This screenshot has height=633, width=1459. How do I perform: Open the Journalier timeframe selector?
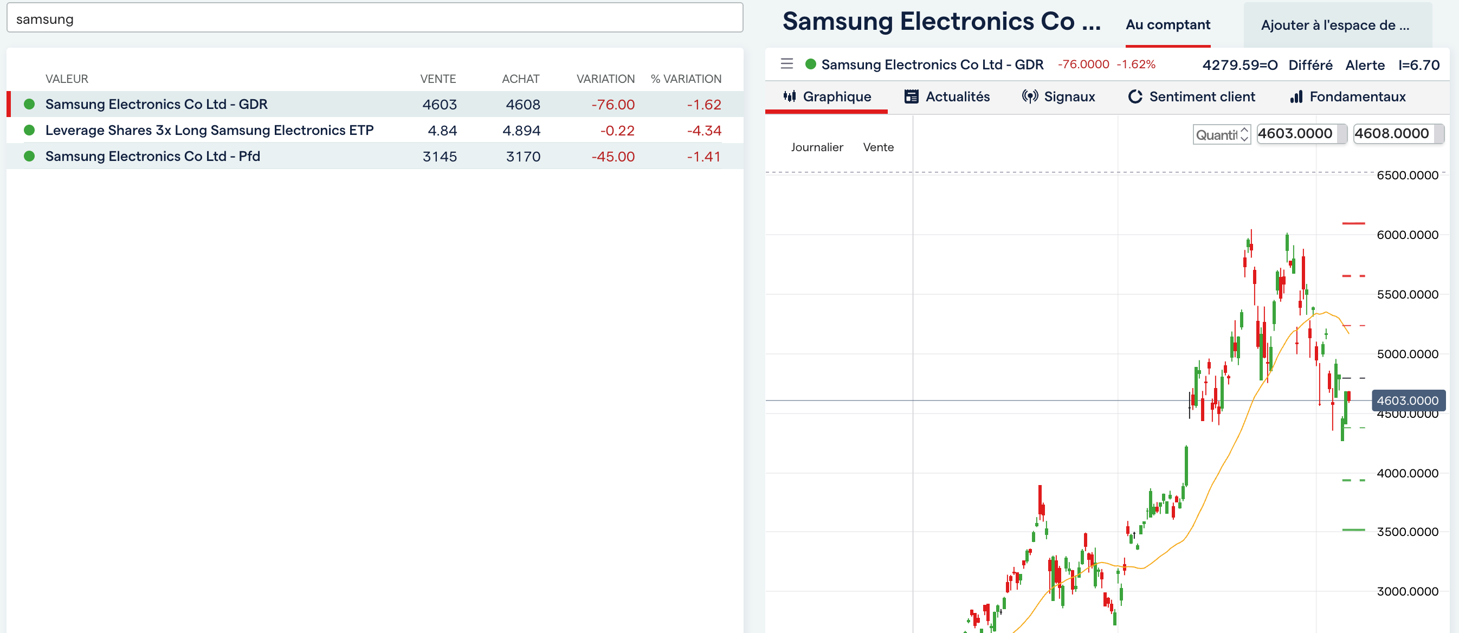coord(817,147)
